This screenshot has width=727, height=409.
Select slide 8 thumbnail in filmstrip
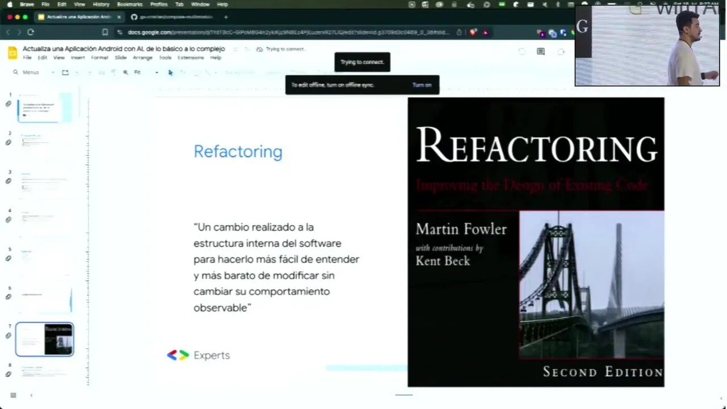pos(44,373)
